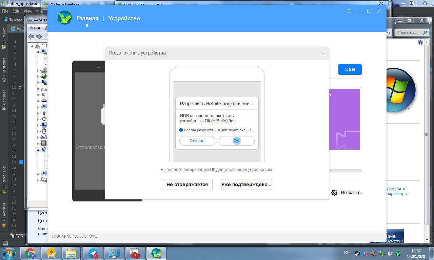Switch to the Главная tab in HiSuite
Image resolution: width=434 pixels, height=260 pixels.
[87, 18]
